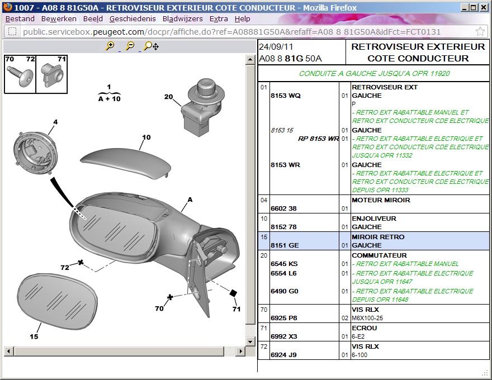Screen dimensions: 492x380
Task: Click the ECROU row title
Action: tap(365, 328)
